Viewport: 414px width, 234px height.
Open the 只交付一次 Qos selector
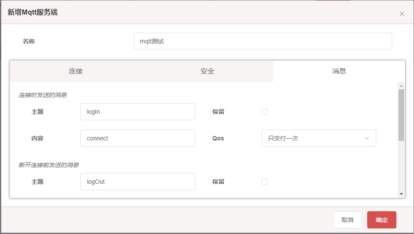[x=319, y=138]
